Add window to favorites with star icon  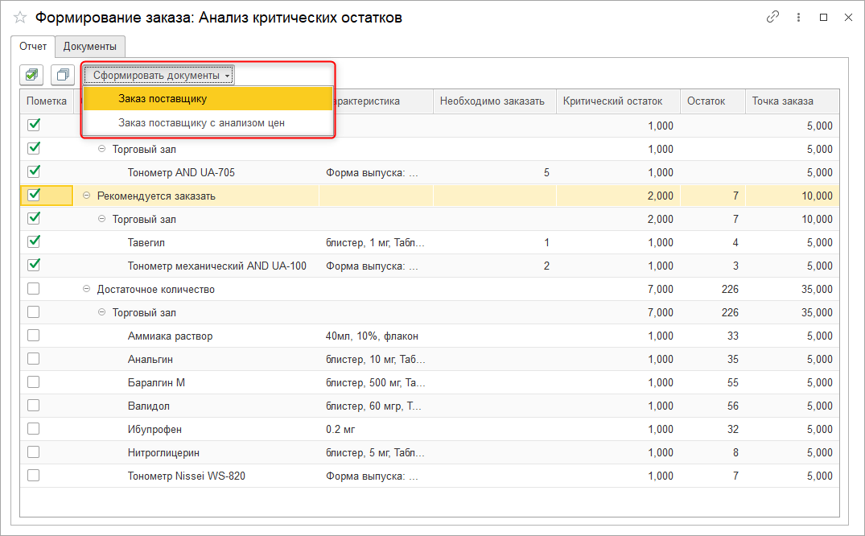click(20, 18)
